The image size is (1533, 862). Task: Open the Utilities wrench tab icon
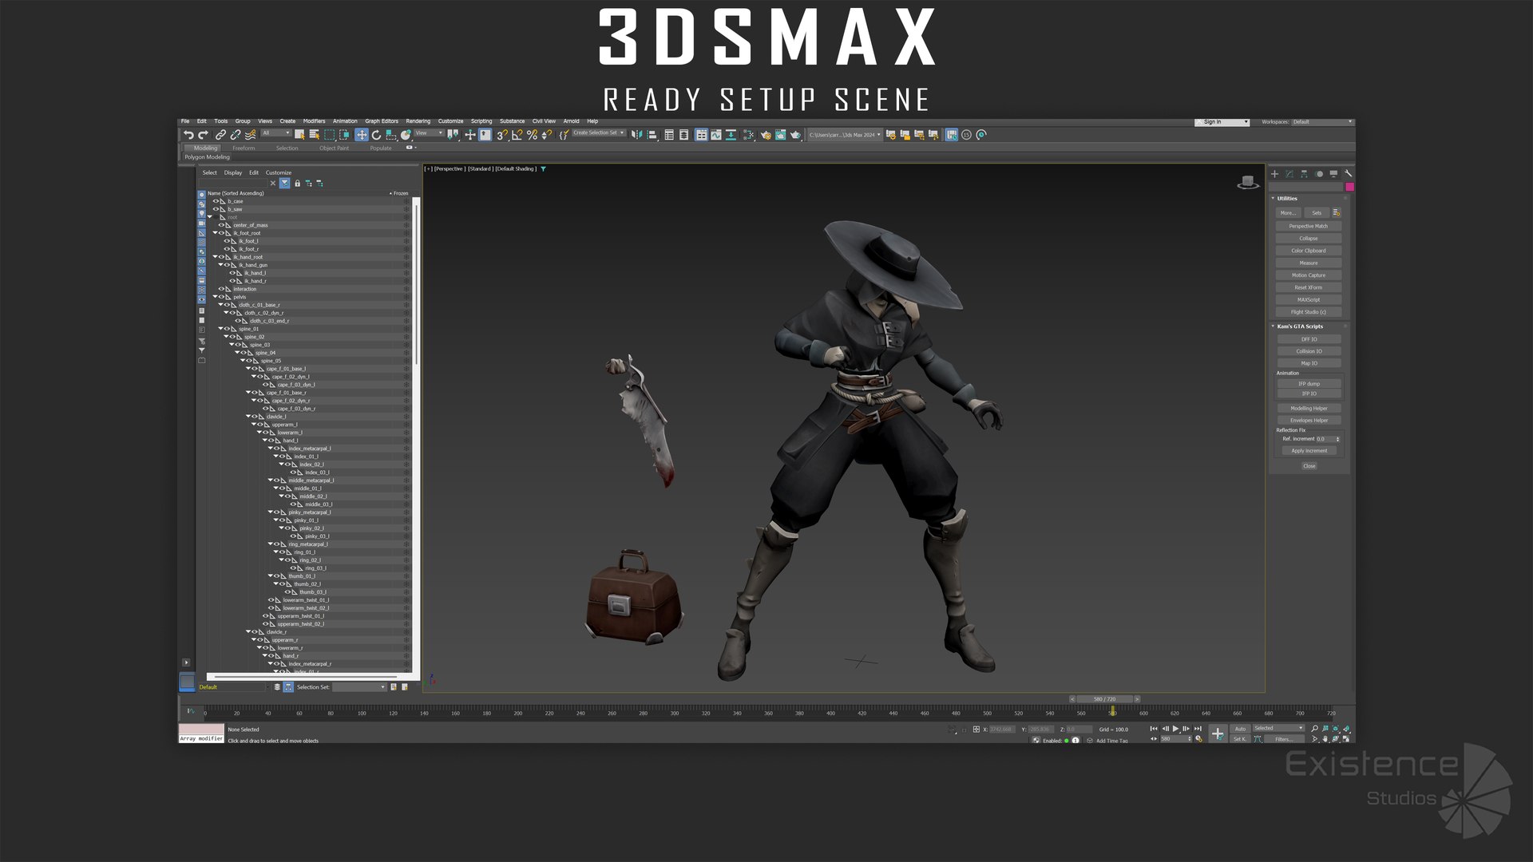click(1348, 173)
